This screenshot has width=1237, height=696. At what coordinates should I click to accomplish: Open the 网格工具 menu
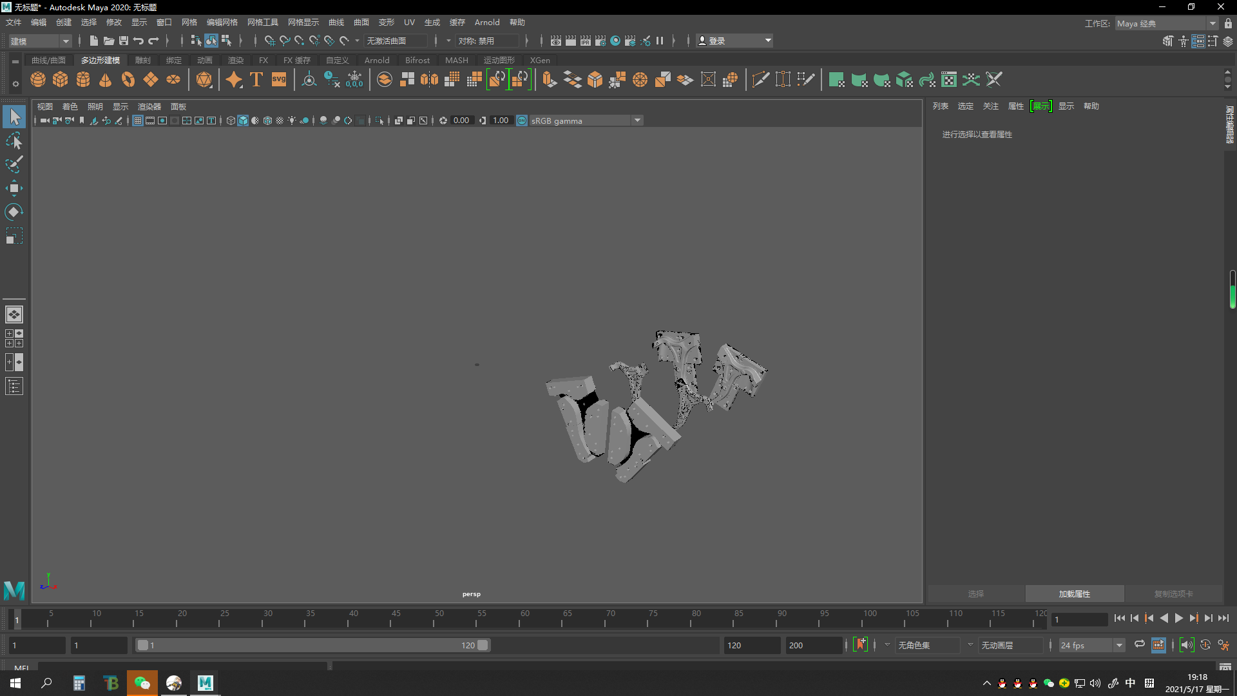coord(263,23)
